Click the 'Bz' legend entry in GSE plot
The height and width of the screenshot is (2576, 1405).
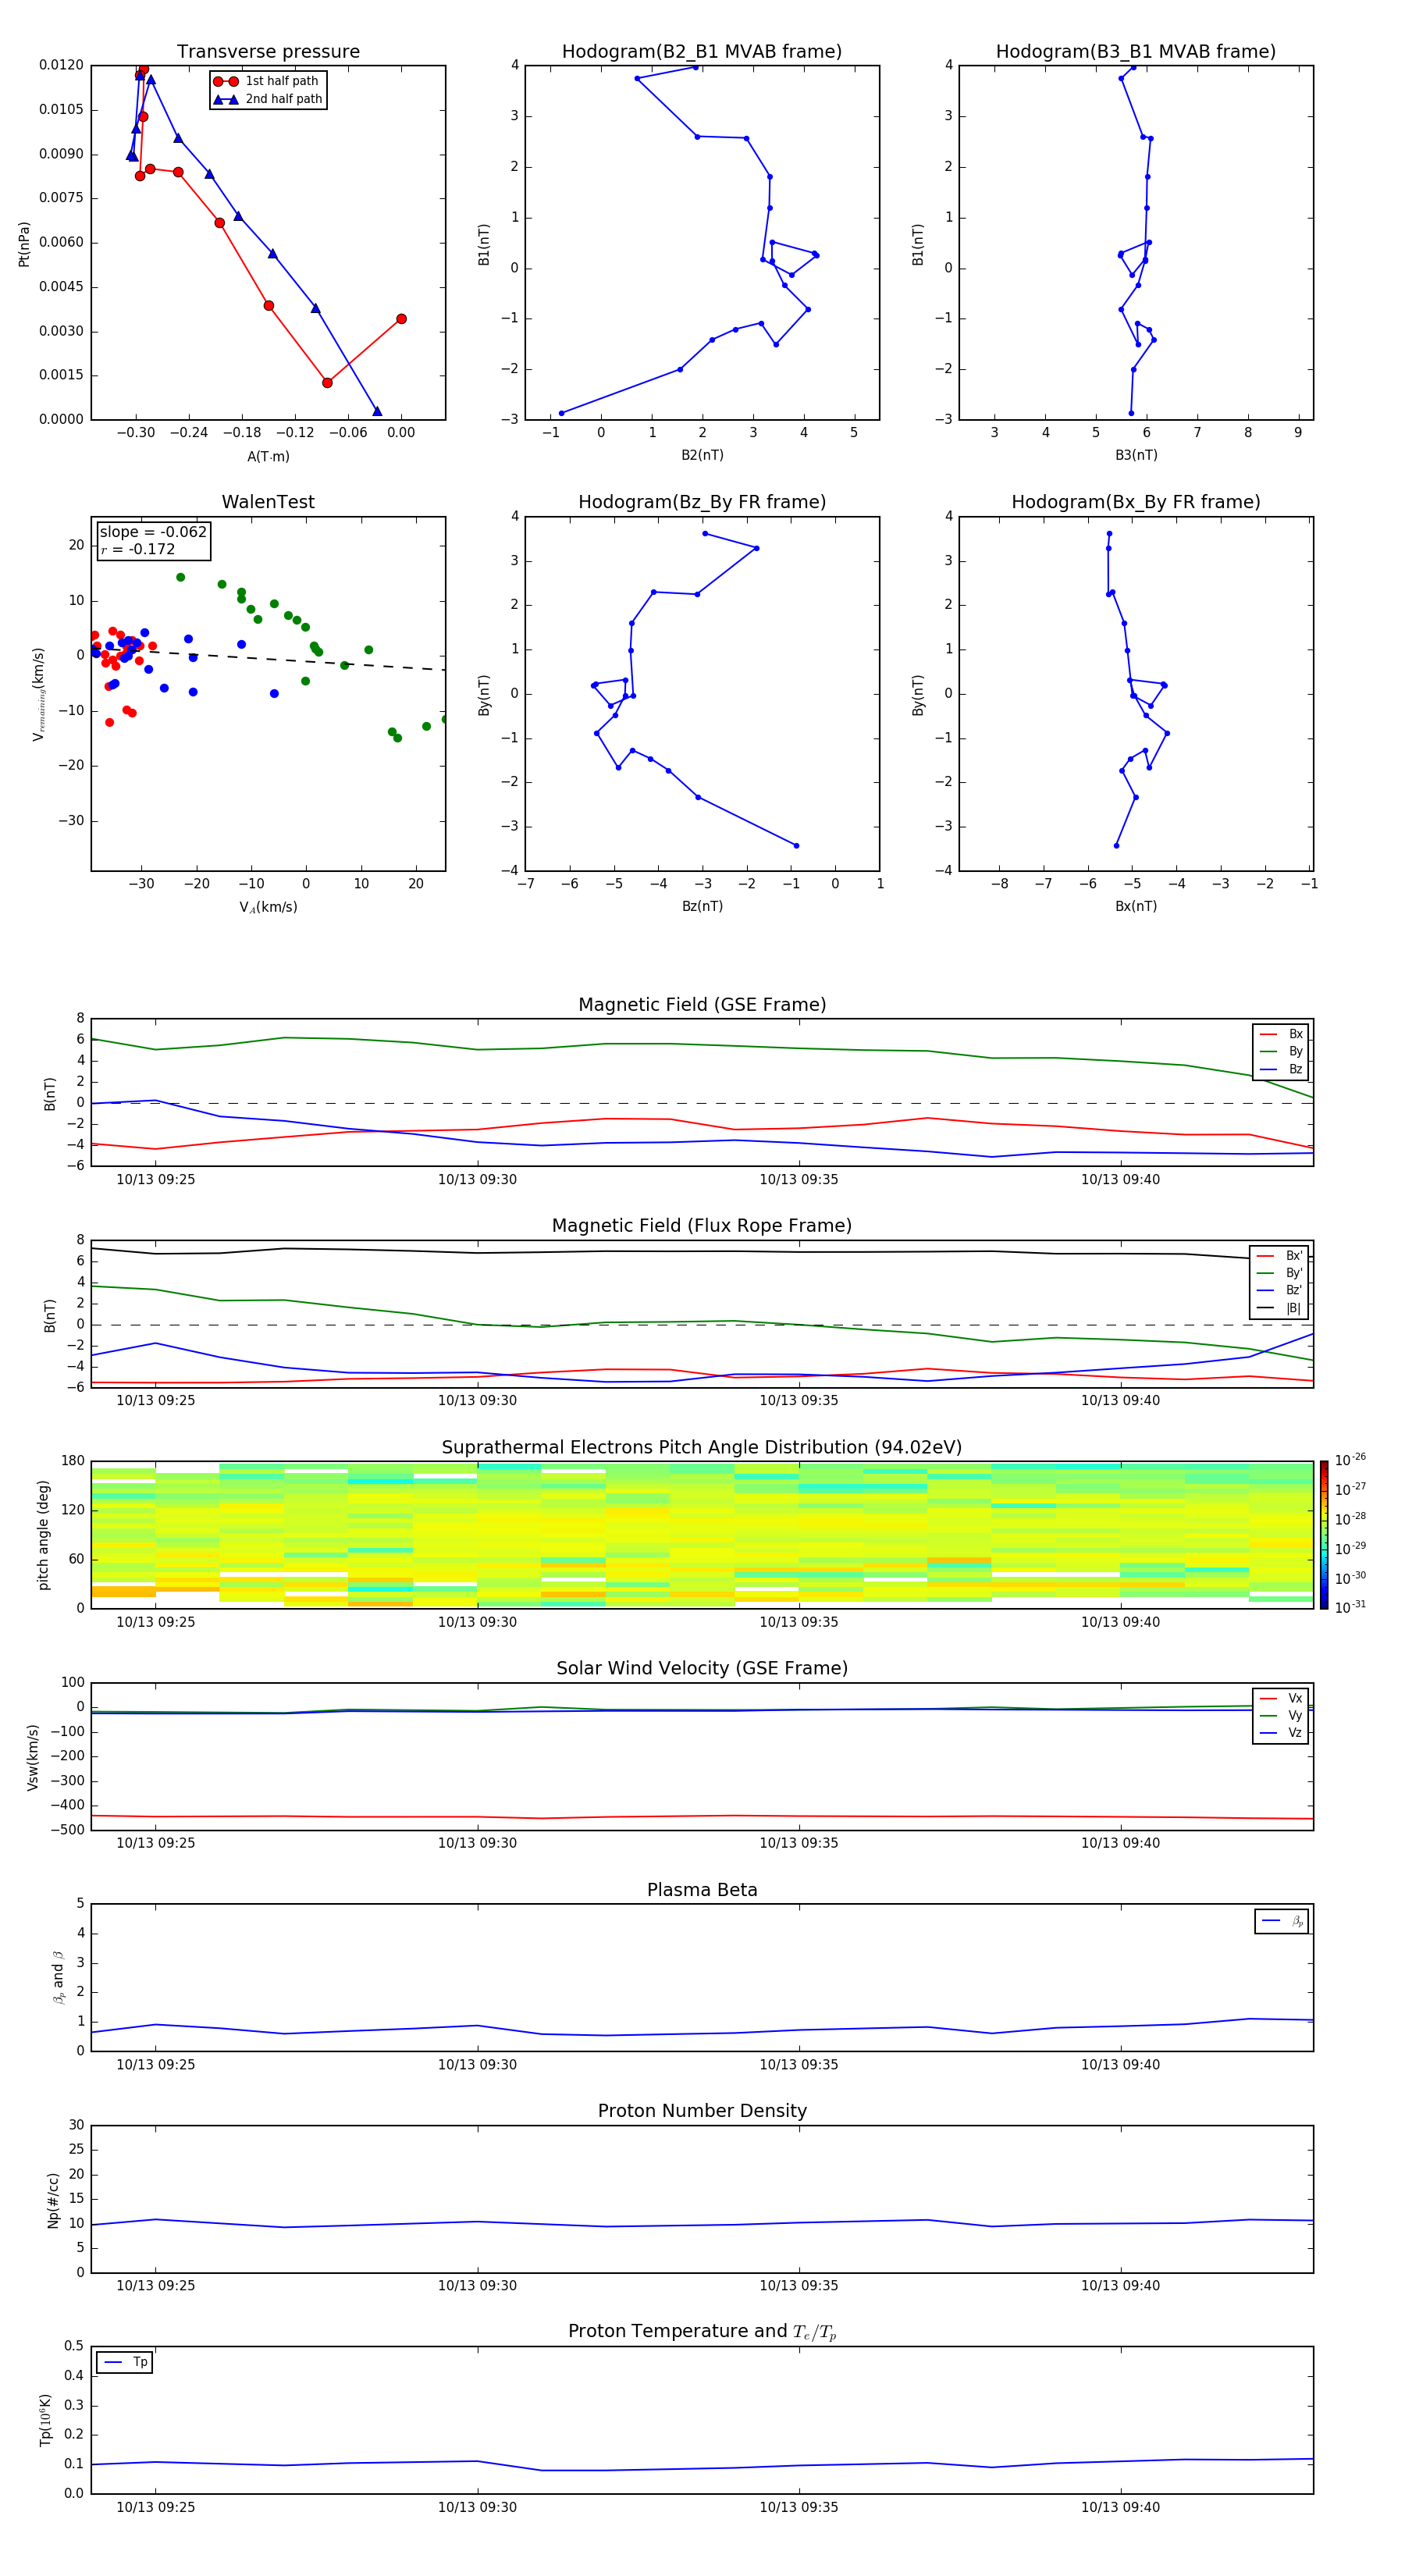click(x=1281, y=1070)
